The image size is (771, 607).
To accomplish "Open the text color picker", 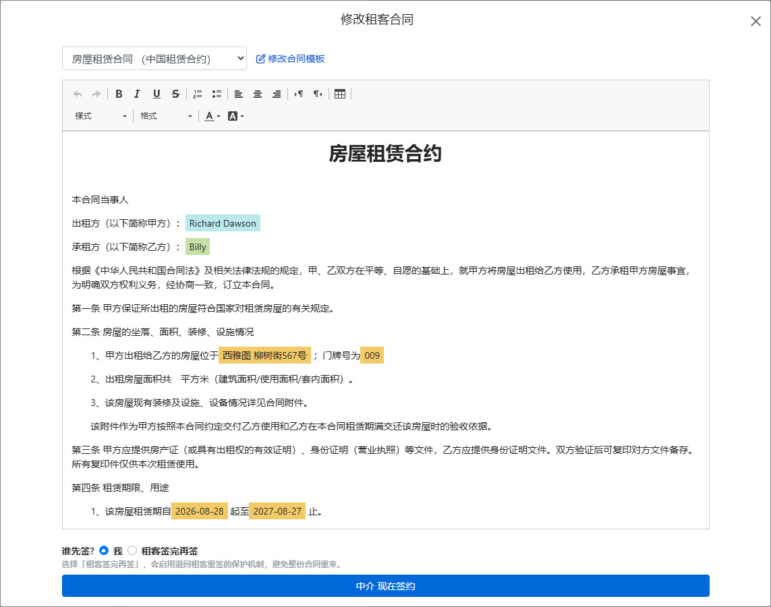I will (212, 116).
